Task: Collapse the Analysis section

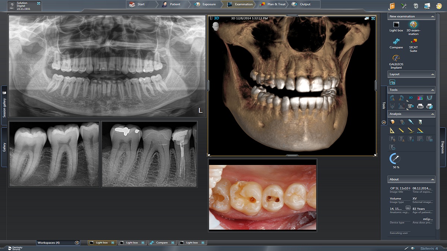Action: tap(432, 114)
